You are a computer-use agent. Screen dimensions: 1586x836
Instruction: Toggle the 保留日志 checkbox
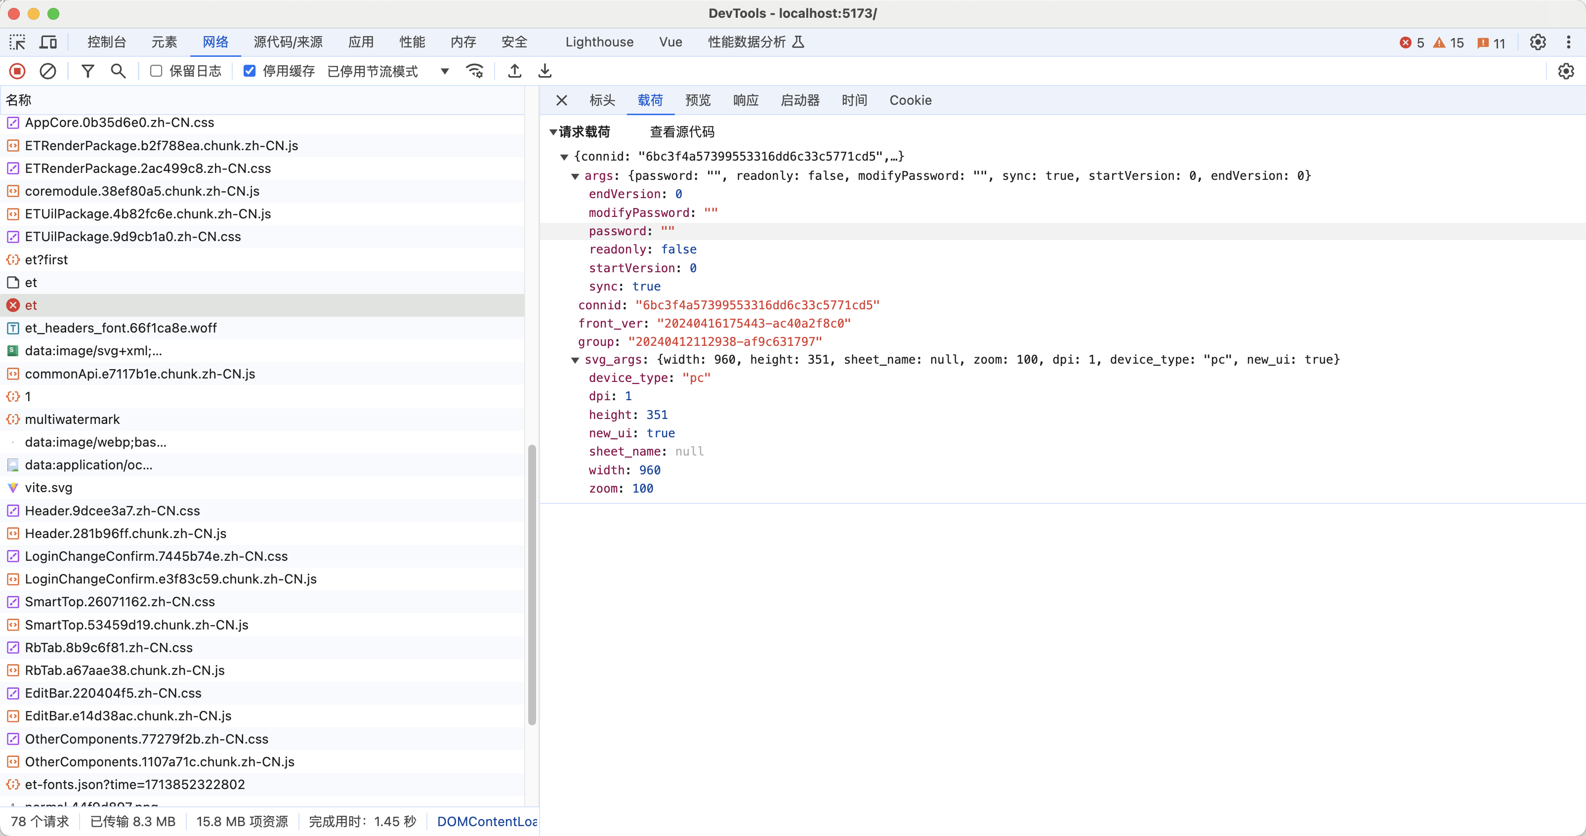coord(157,72)
